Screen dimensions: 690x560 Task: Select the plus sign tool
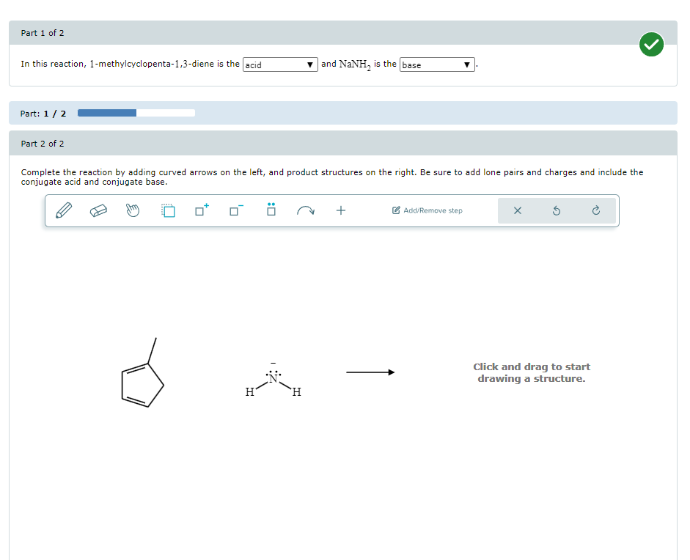click(x=340, y=210)
